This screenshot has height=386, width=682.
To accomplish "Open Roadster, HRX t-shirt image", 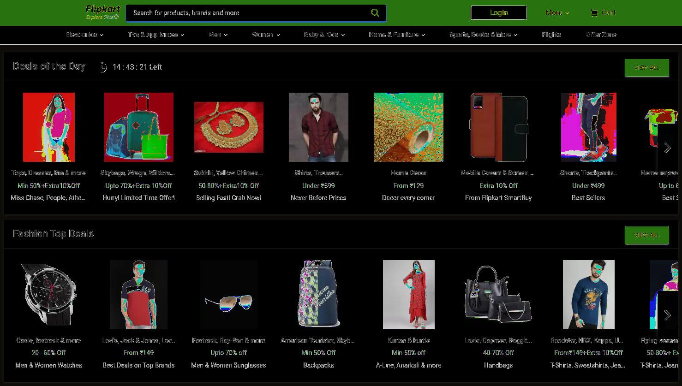I will tap(589, 295).
